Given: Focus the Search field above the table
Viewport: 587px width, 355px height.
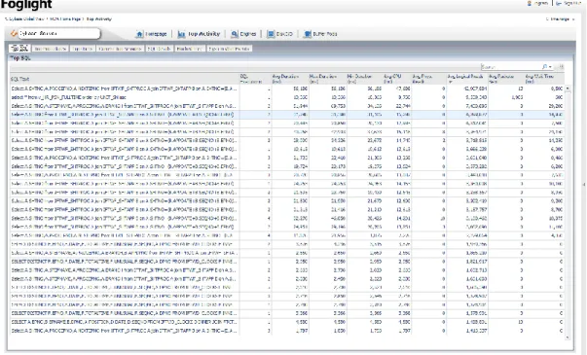Looking at the screenshot, I should click(x=511, y=66).
